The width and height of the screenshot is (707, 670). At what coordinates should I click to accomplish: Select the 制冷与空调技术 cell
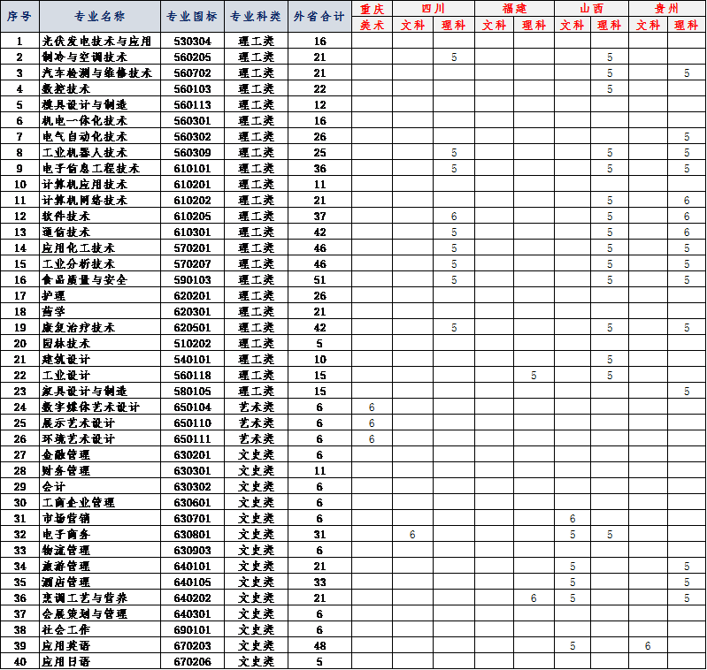(x=100, y=57)
